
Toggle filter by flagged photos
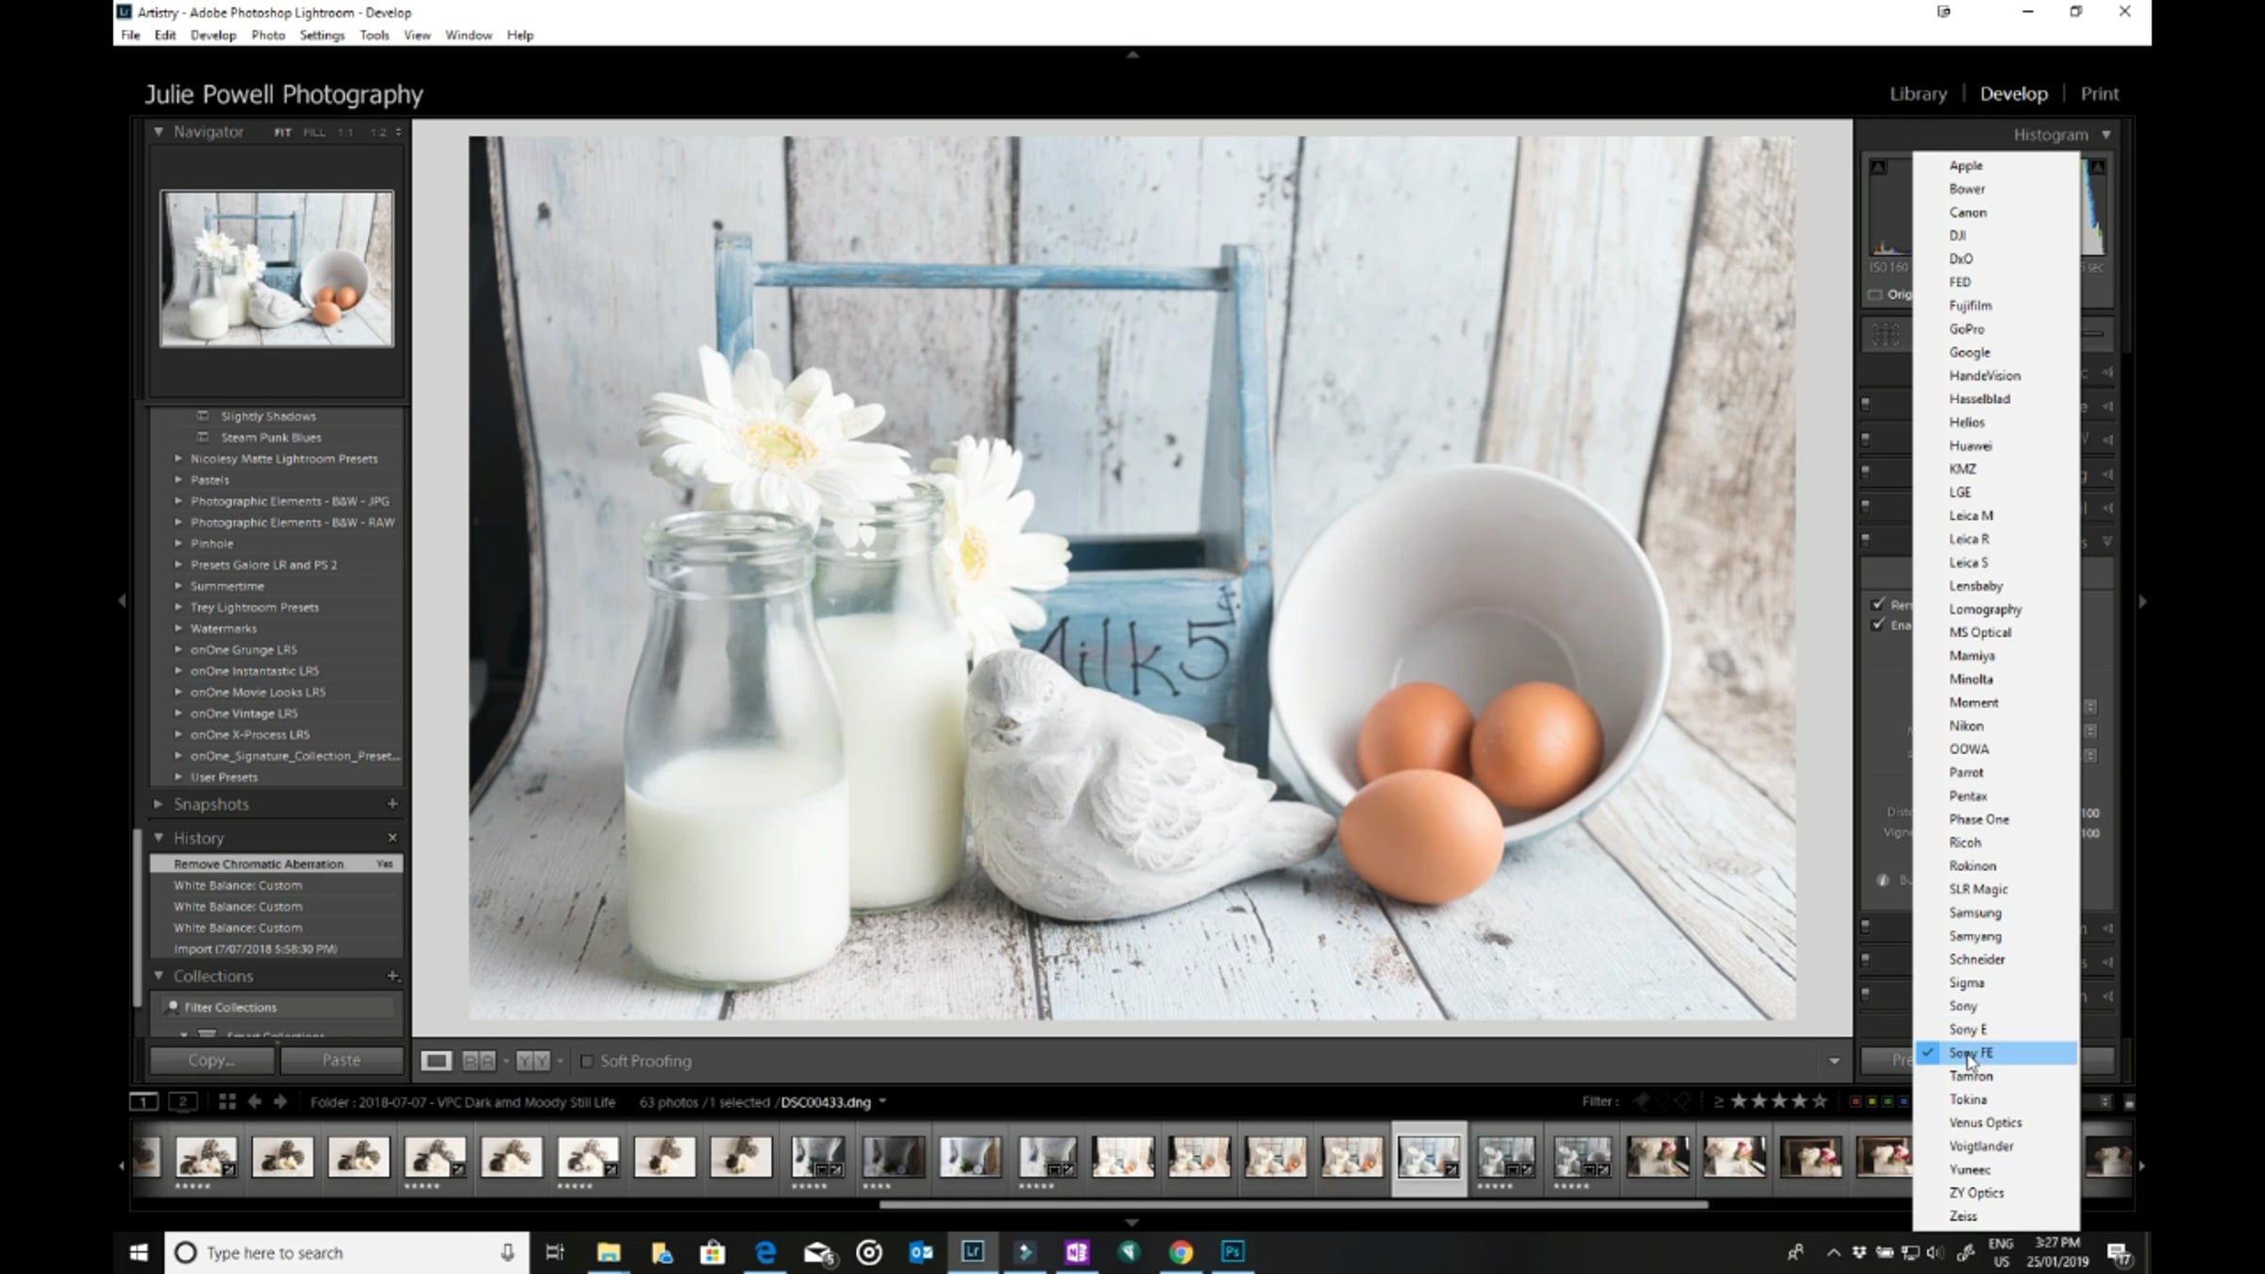[1643, 1101]
